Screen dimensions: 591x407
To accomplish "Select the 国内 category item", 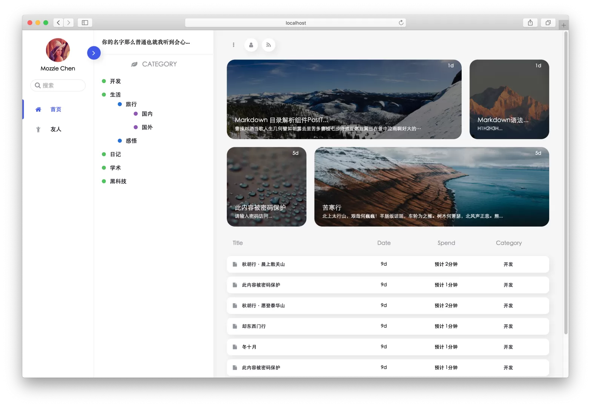I will tap(147, 114).
